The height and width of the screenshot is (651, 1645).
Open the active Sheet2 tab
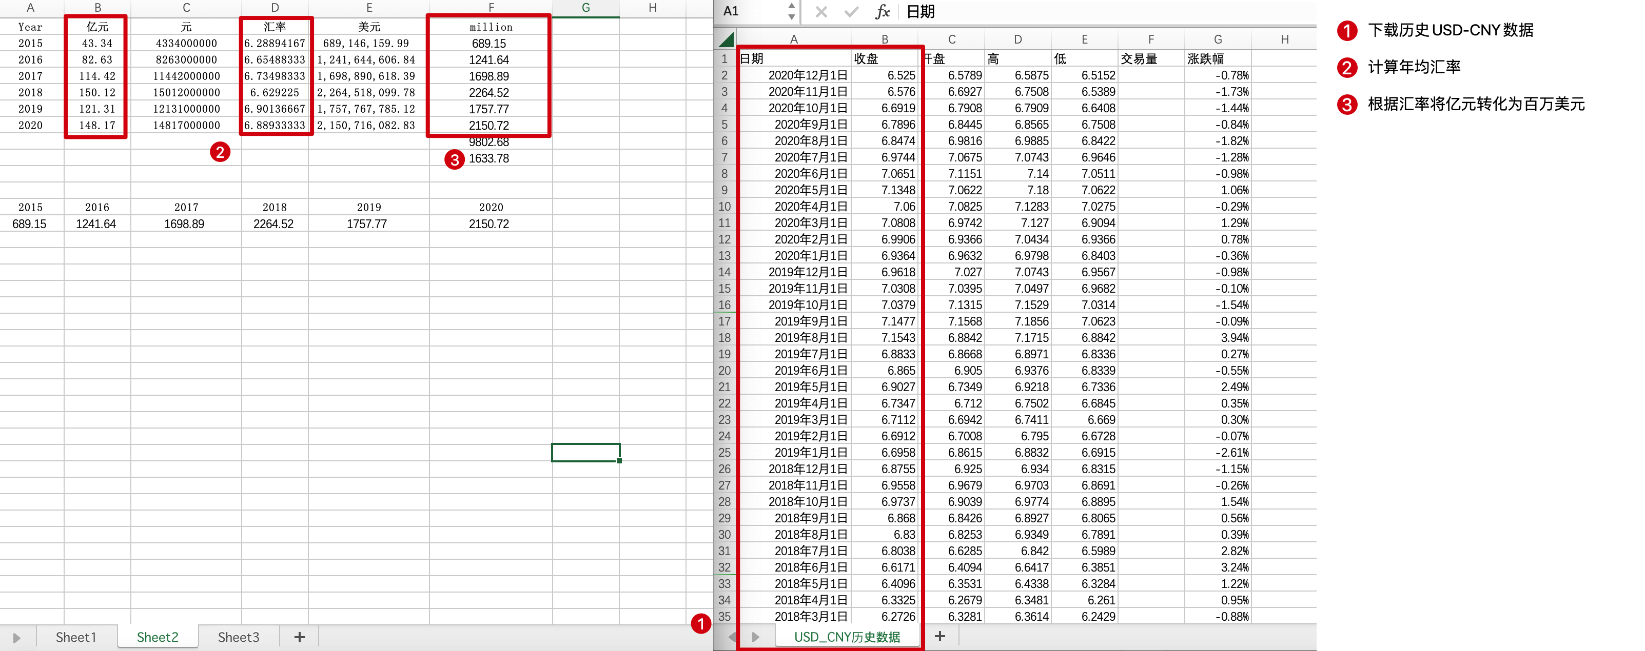coord(157,637)
